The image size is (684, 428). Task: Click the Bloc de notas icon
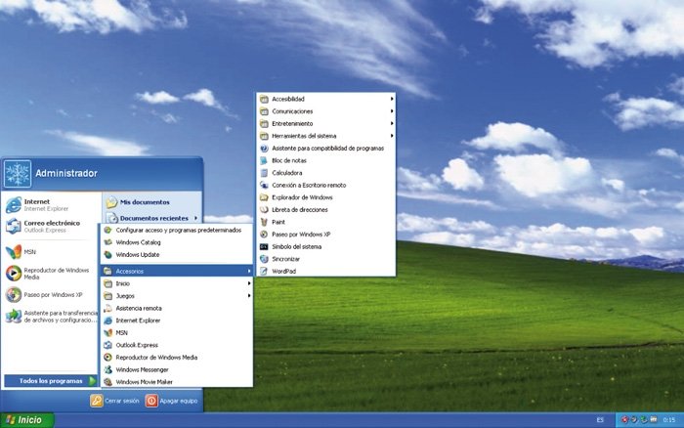[x=264, y=160]
